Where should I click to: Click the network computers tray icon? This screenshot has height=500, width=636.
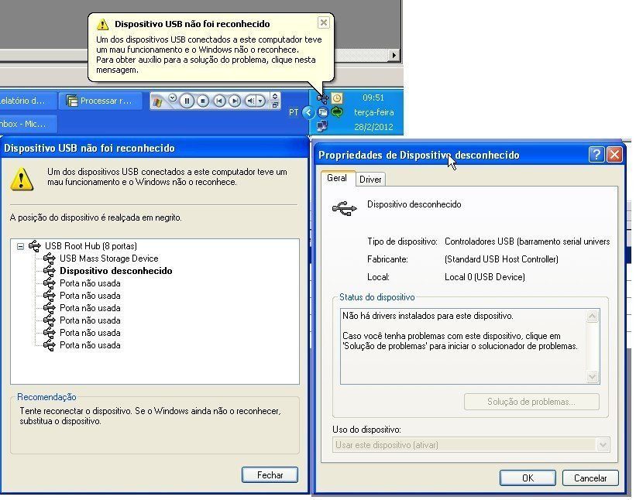[322, 126]
